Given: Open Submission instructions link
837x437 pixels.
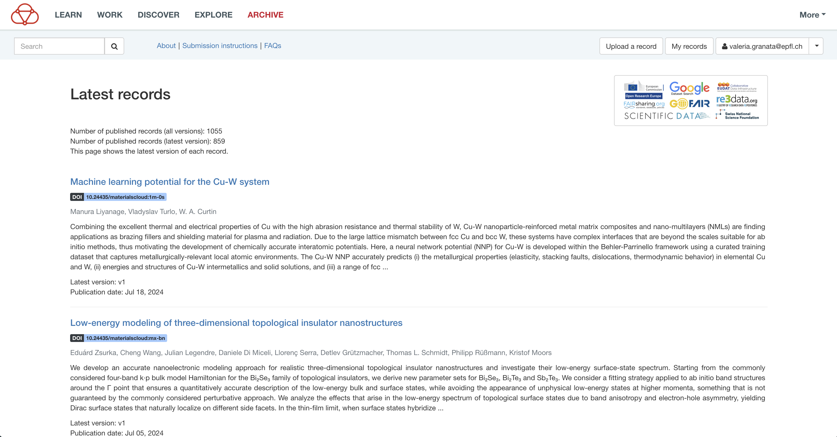Looking at the screenshot, I should coord(220,46).
